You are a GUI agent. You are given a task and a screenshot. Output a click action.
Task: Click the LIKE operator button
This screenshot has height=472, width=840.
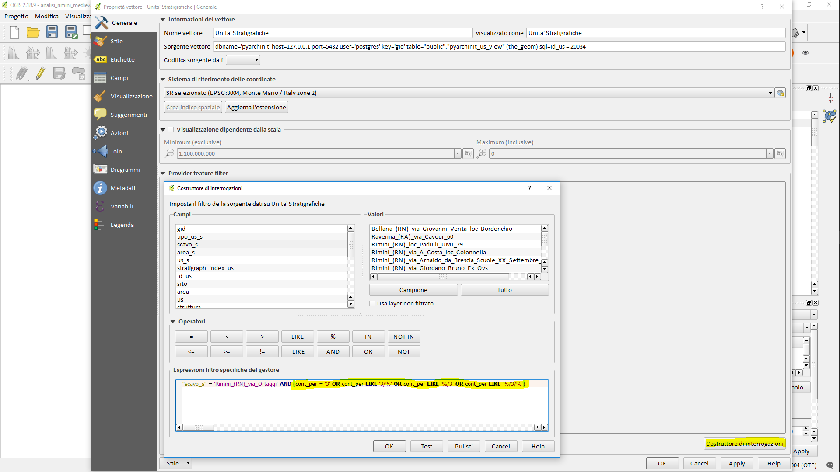(297, 337)
